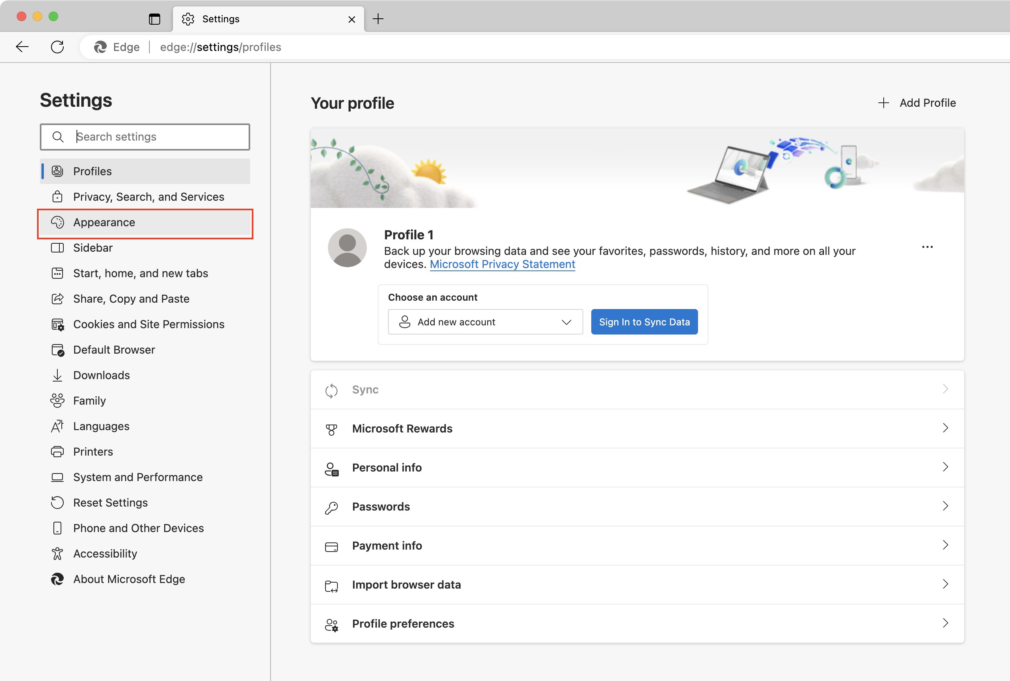This screenshot has height=681, width=1010.
Task: Open the three-dot profile options menu
Action: [x=927, y=247]
